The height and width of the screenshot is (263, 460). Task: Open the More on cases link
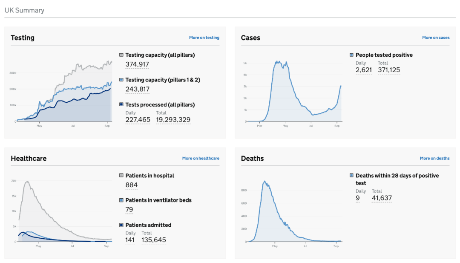point(436,38)
